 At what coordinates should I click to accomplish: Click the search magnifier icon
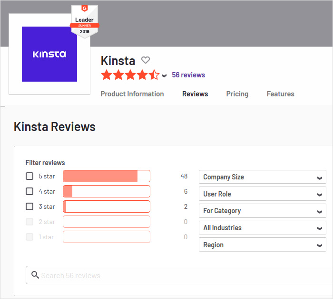[35, 275]
